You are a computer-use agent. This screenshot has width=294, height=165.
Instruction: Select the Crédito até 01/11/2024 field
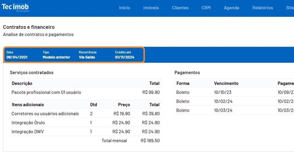click(x=124, y=57)
